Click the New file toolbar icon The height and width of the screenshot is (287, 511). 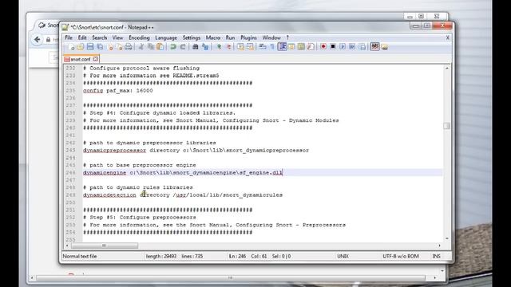coord(72,47)
